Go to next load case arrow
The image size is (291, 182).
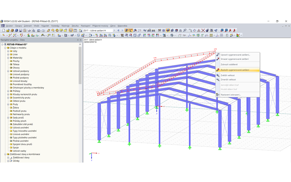tap(122, 31)
